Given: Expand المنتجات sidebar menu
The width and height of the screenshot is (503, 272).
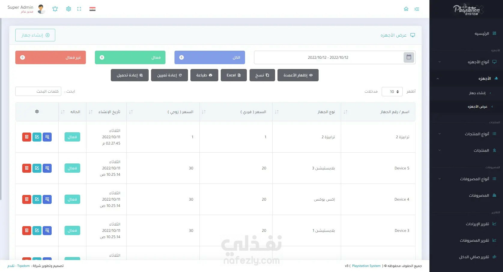Looking at the screenshot, I should 466,151.
